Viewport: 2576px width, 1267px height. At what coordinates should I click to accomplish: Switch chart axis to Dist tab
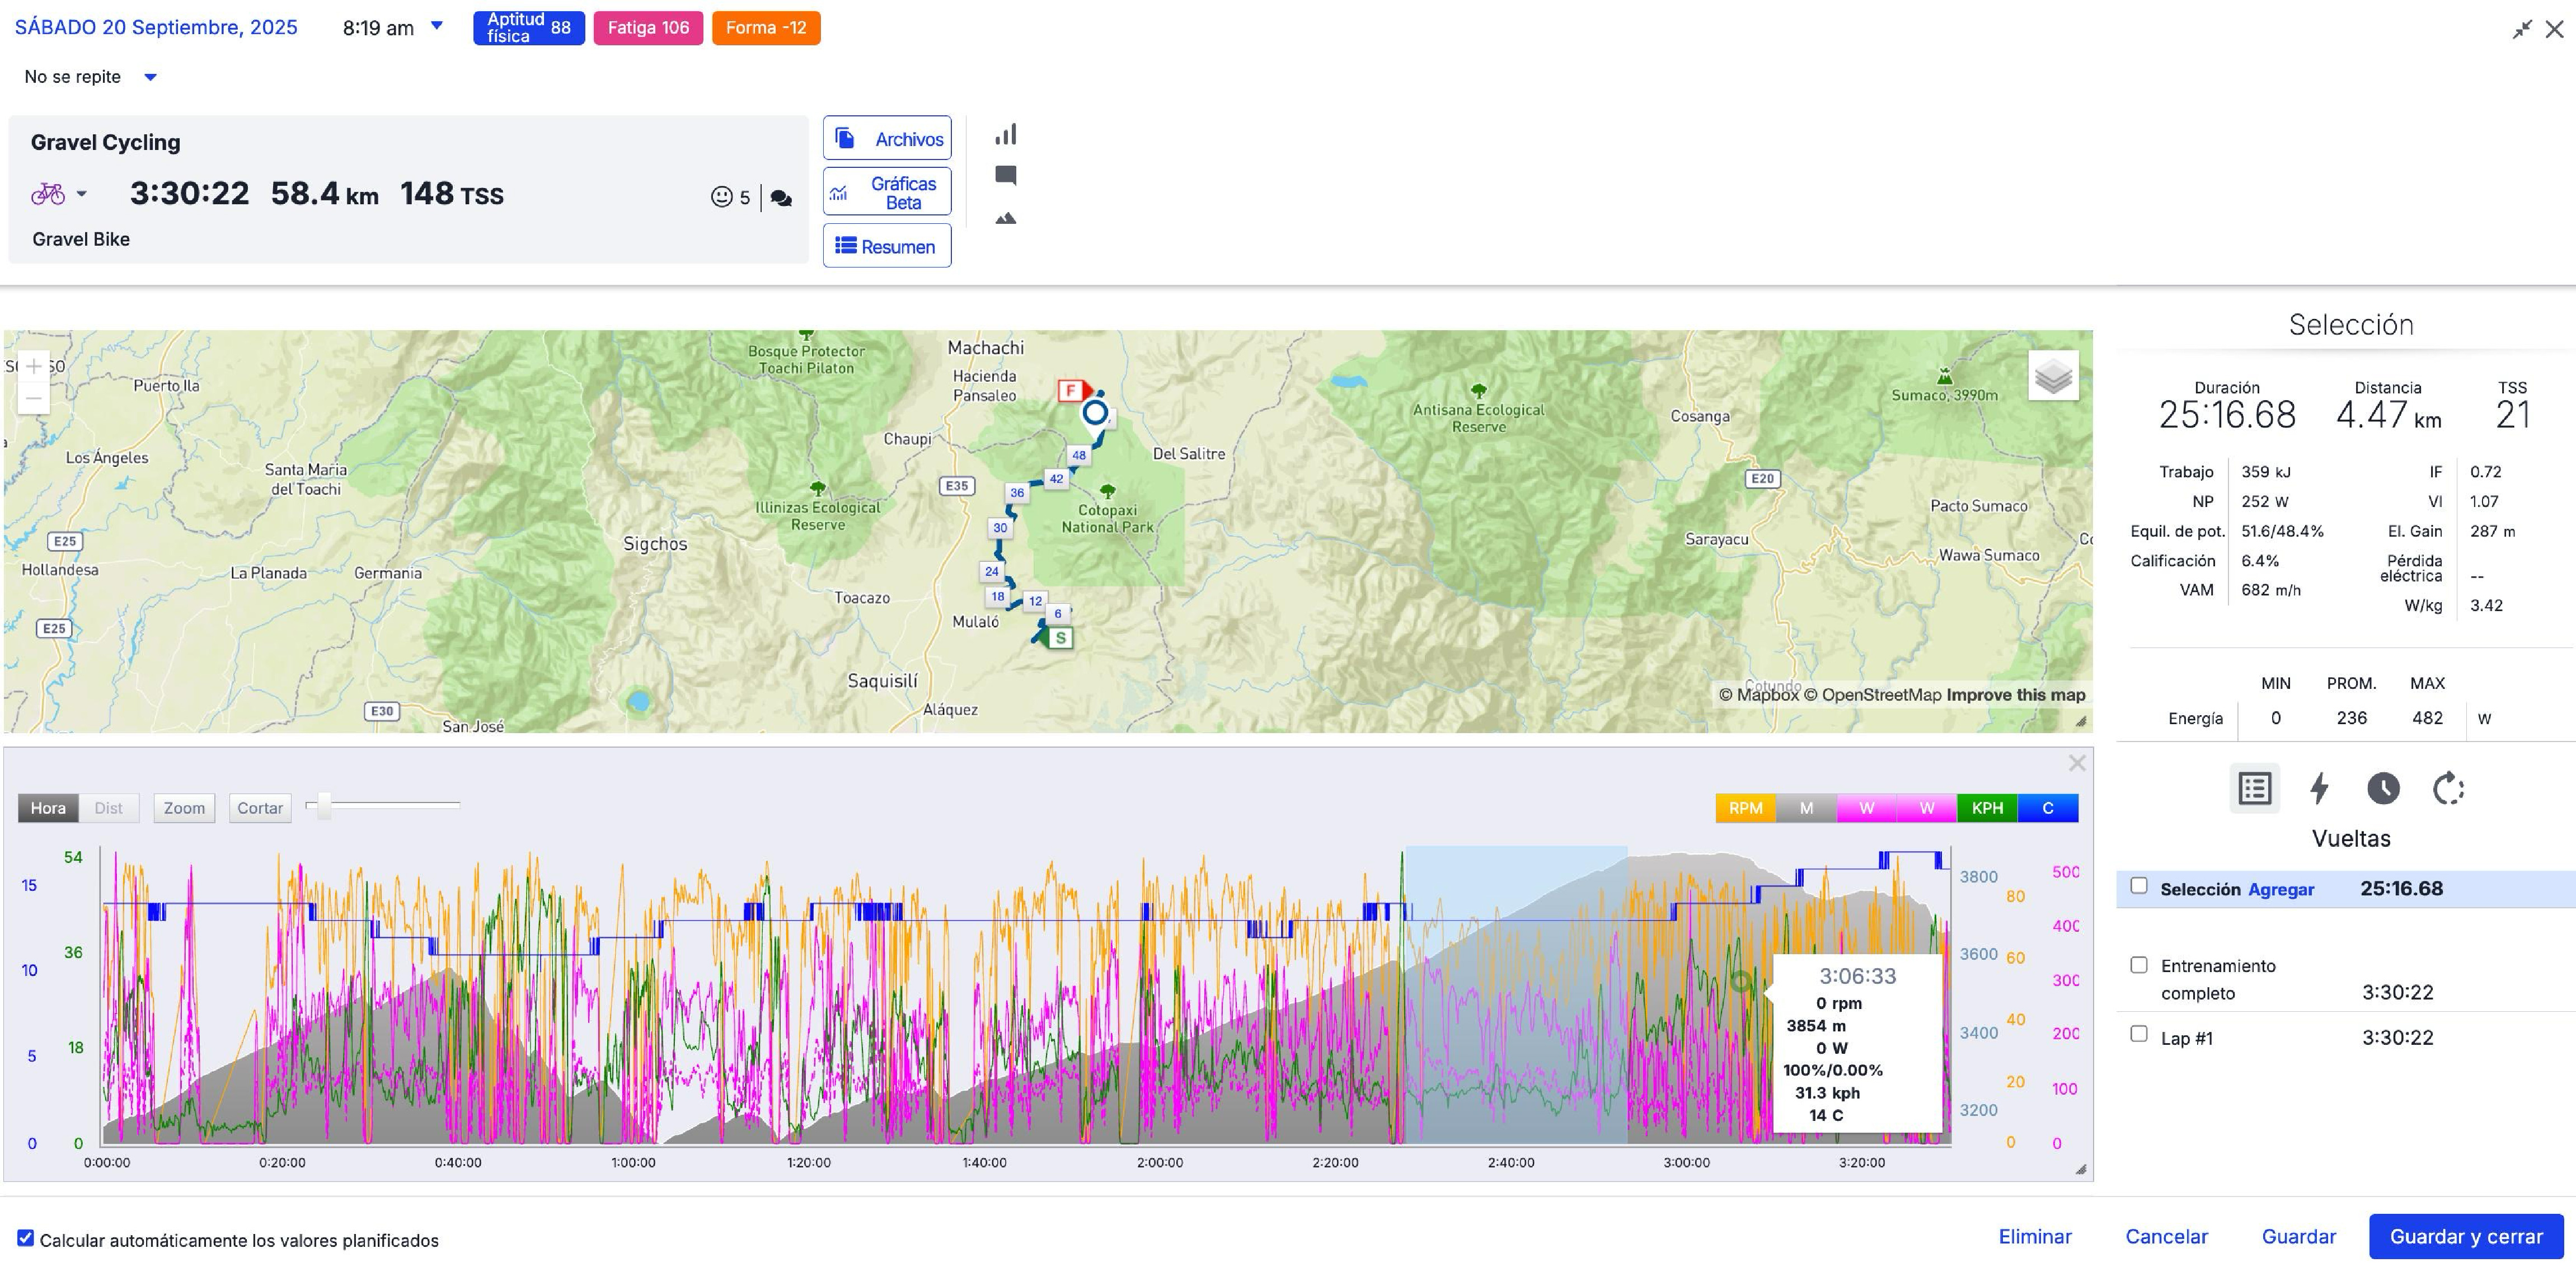tap(108, 808)
